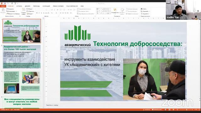Toggle justify text alignment button
This screenshot has height=113, width=201.
pos(68,13)
